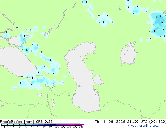166x128 pixels.
Task: Click the 'Precipitation [mm]' title text
Action: click(x=17, y=122)
